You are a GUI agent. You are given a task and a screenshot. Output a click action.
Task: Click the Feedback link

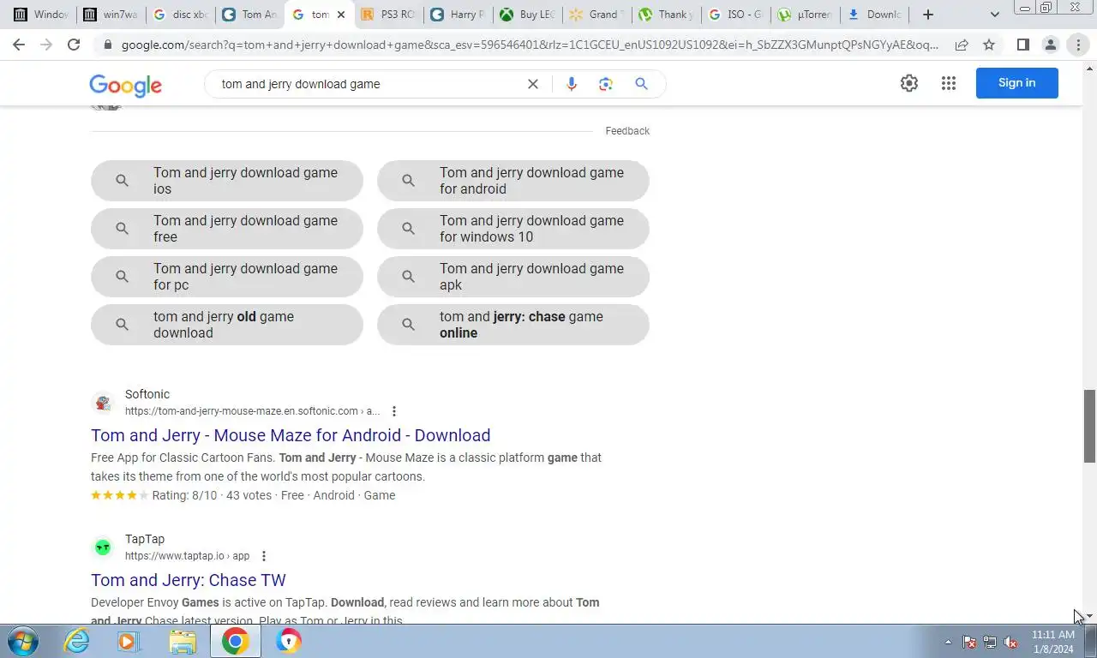627,131
